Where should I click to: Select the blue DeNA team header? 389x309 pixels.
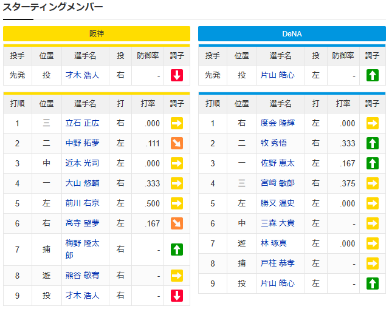[292, 34]
